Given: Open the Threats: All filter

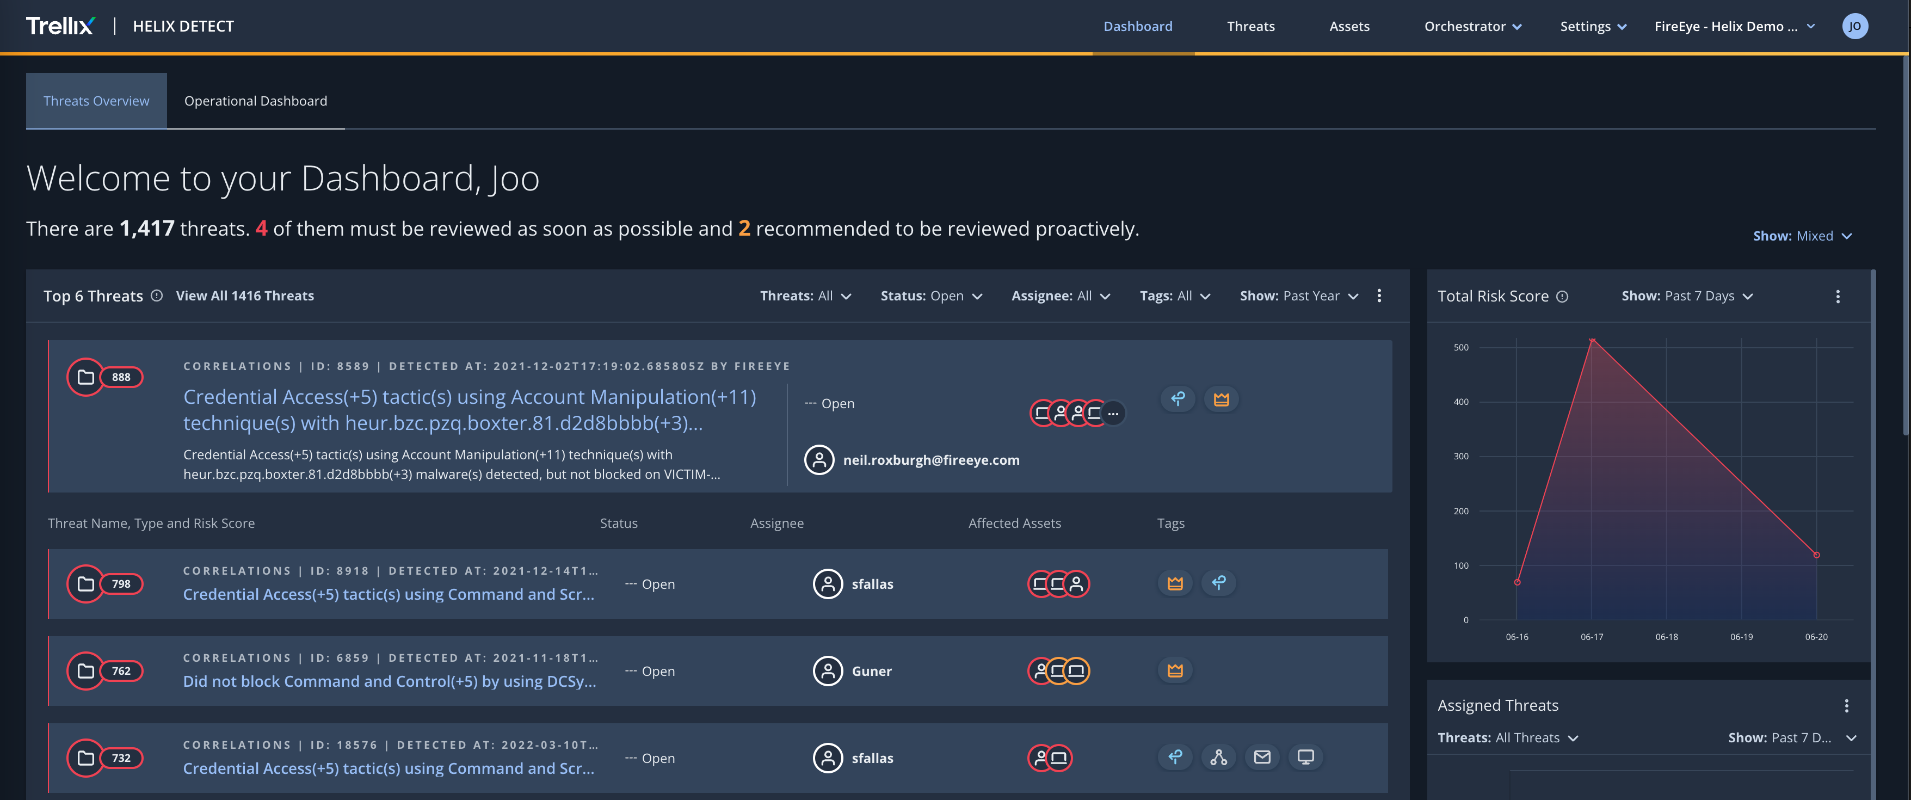Looking at the screenshot, I should click(x=806, y=296).
